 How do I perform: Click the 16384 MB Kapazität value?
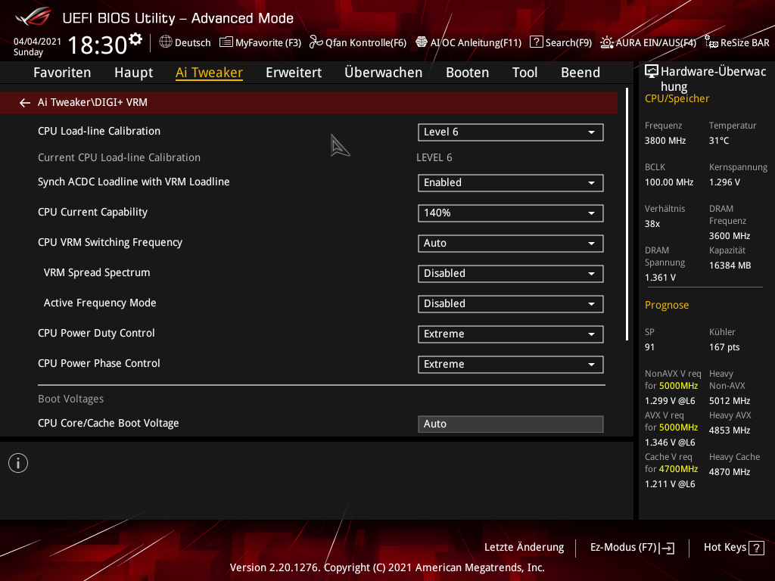point(730,266)
